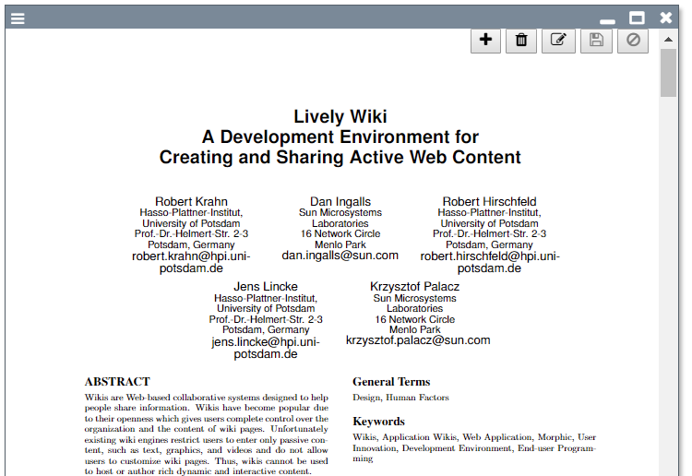Click the plus (add) button
This screenshot has height=476, width=692.
pyautogui.click(x=485, y=40)
